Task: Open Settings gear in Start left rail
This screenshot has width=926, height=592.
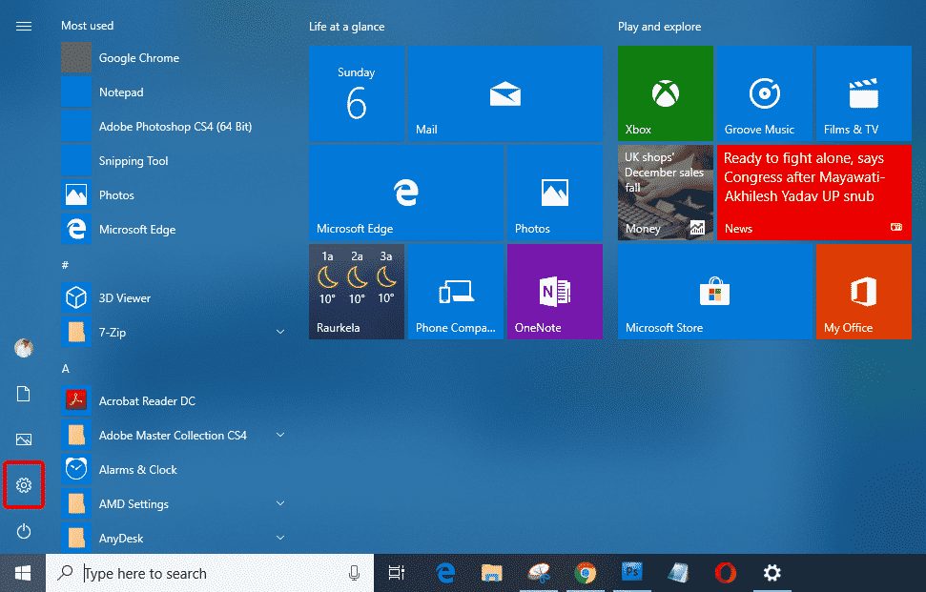Action: click(24, 485)
